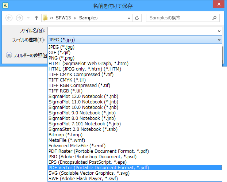Click the search magnifier icon

pos(214,18)
